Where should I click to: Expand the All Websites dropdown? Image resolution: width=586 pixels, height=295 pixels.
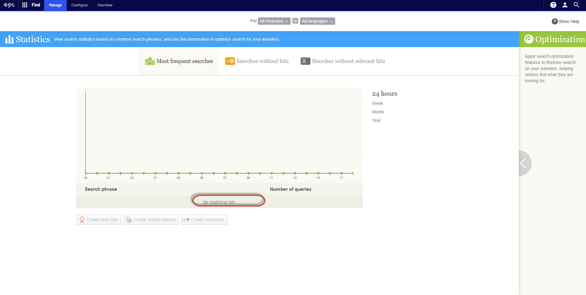pos(274,21)
